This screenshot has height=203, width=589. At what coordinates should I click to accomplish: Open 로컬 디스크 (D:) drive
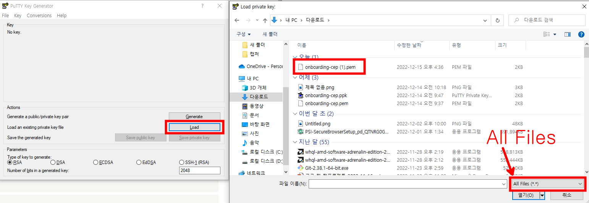coord(262,161)
